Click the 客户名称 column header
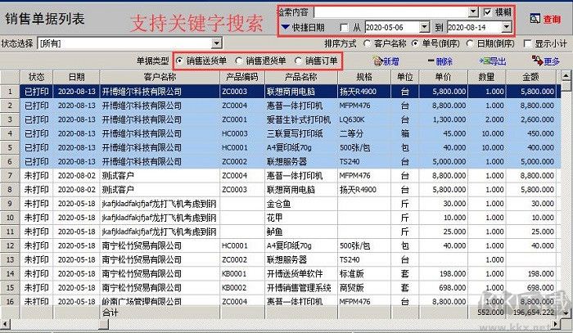The width and height of the screenshot is (573, 333). click(160, 77)
